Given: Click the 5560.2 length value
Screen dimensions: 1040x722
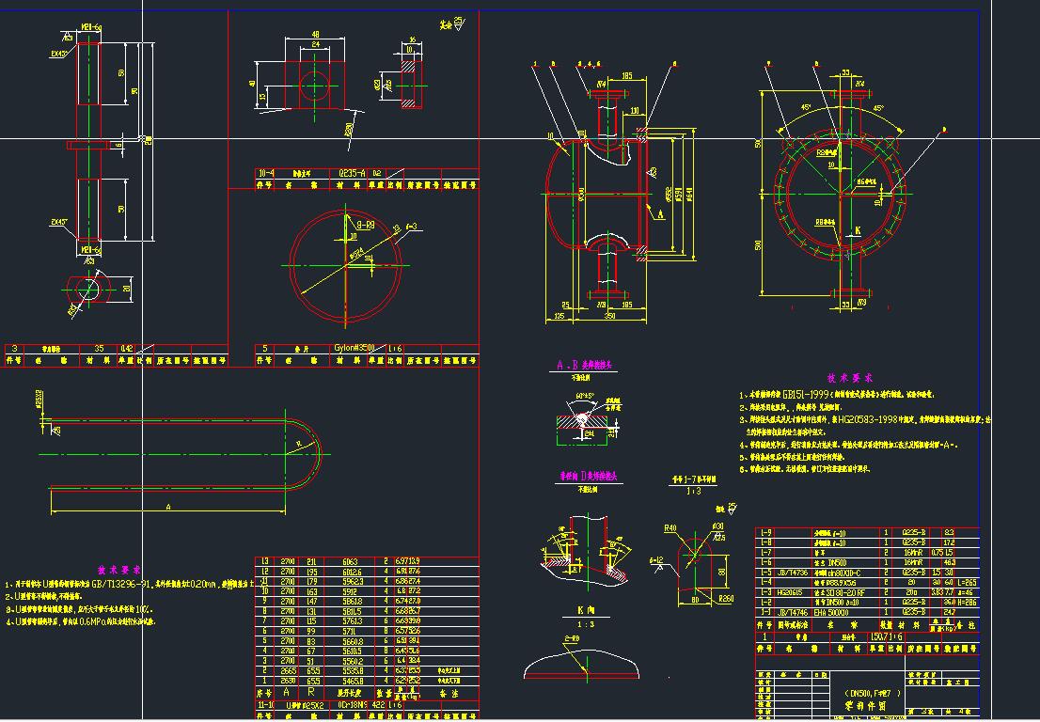Looking at the screenshot, I should [353, 661].
